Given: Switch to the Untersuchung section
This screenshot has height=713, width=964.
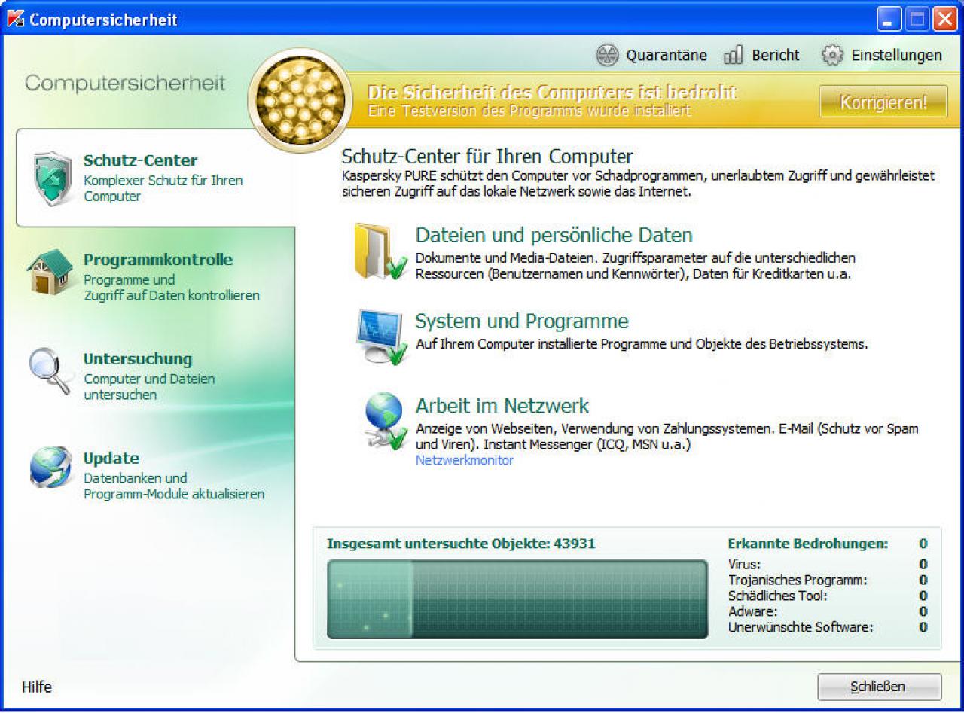Looking at the screenshot, I should pos(155,376).
